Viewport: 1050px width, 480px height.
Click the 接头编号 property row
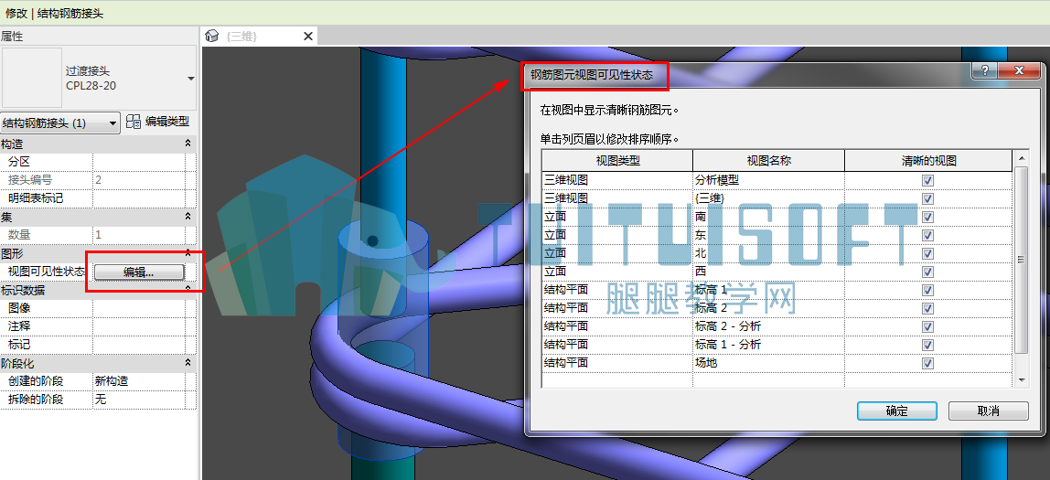(98, 180)
